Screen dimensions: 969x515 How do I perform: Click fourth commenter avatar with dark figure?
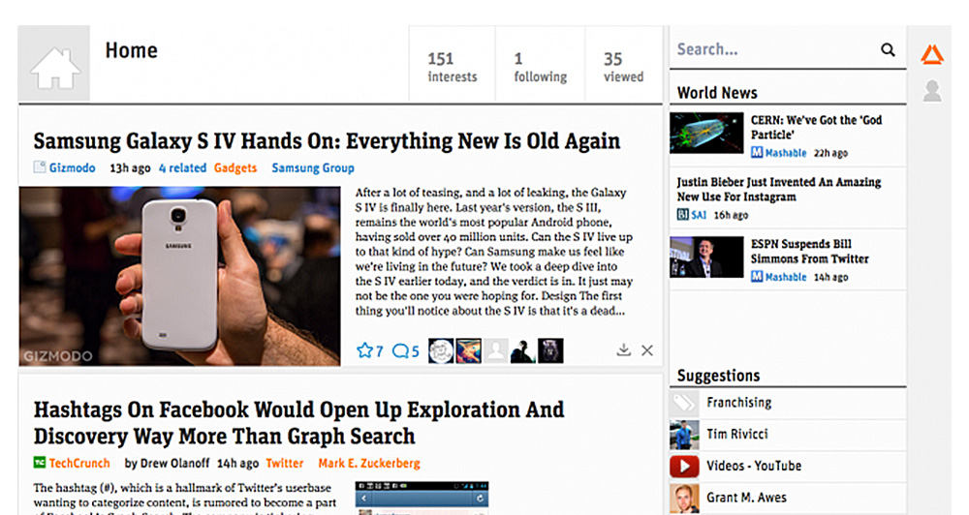pos(523,350)
